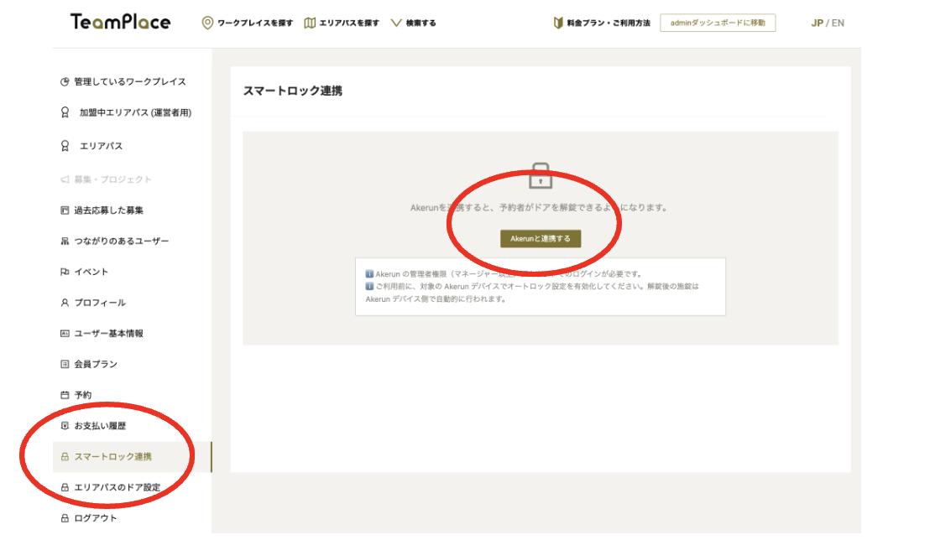Screen dimensions: 930x540
Task: Open エリアパスを探す in top navigation
Action: point(349,23)
